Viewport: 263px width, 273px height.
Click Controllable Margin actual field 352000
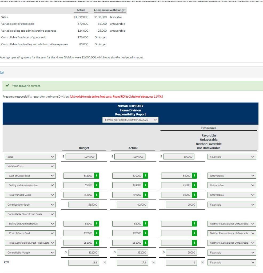(x=133, y=252)
